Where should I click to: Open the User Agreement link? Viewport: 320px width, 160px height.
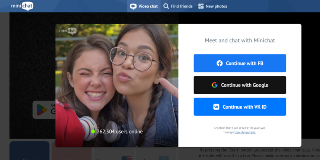(245, 132)
